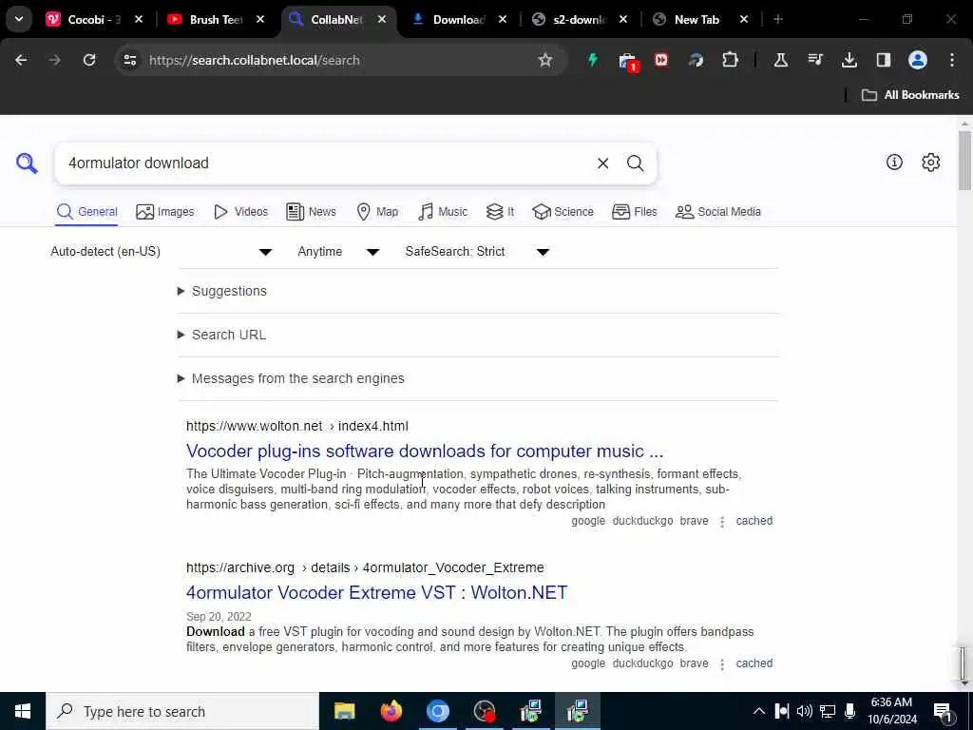Click the browser forward arrow
Image resolution: width=973 pixels, height=730 pixels.
(55, 60)
